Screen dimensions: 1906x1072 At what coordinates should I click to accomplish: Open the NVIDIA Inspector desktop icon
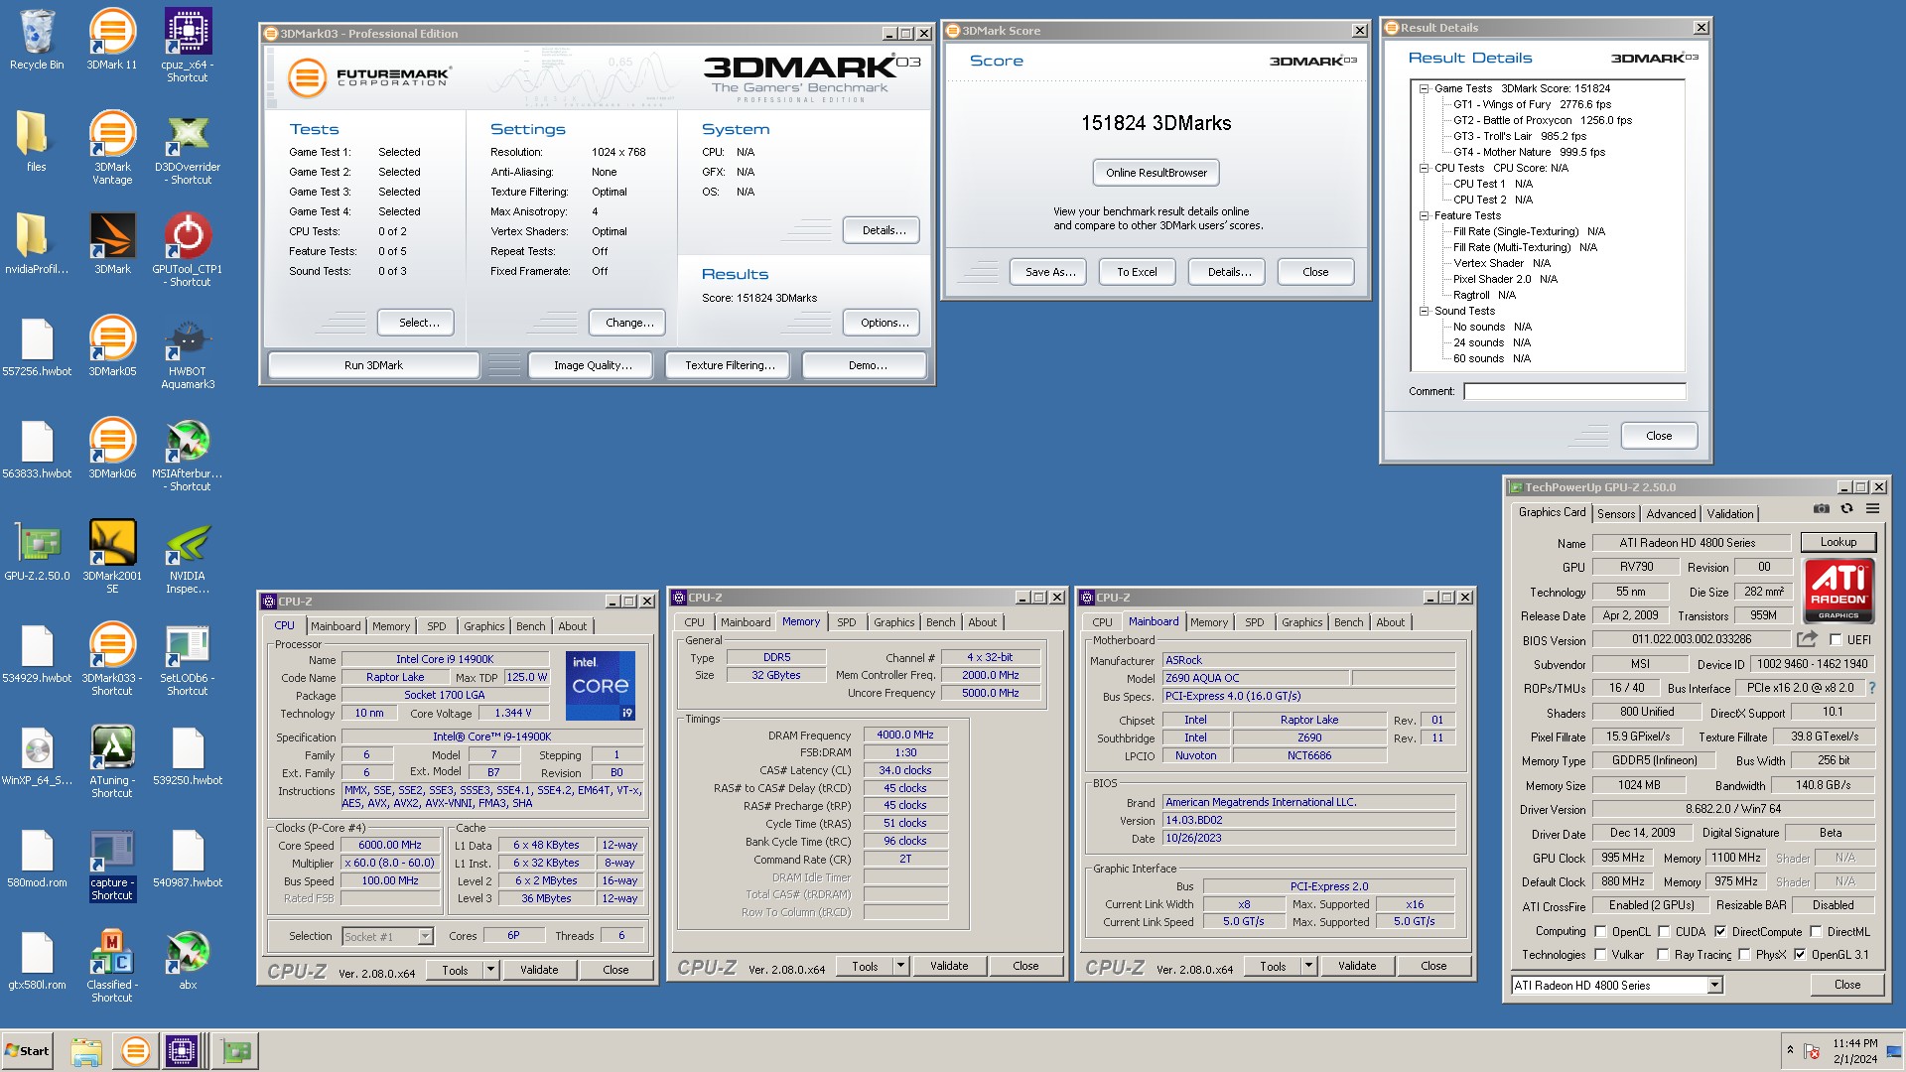tap(188, 557)
